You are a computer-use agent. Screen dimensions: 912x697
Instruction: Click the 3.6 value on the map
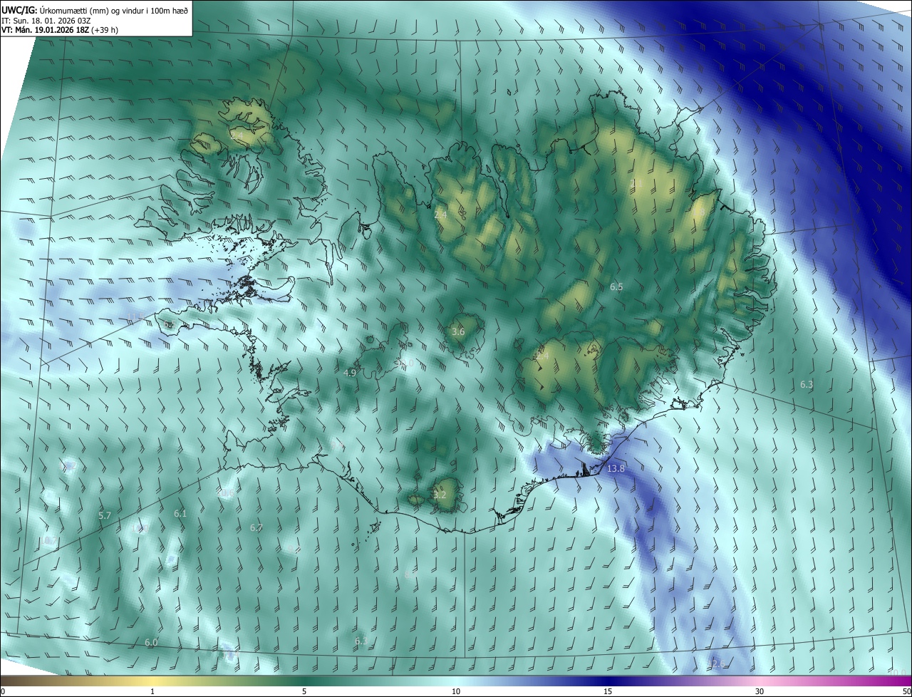pos(458,331)
